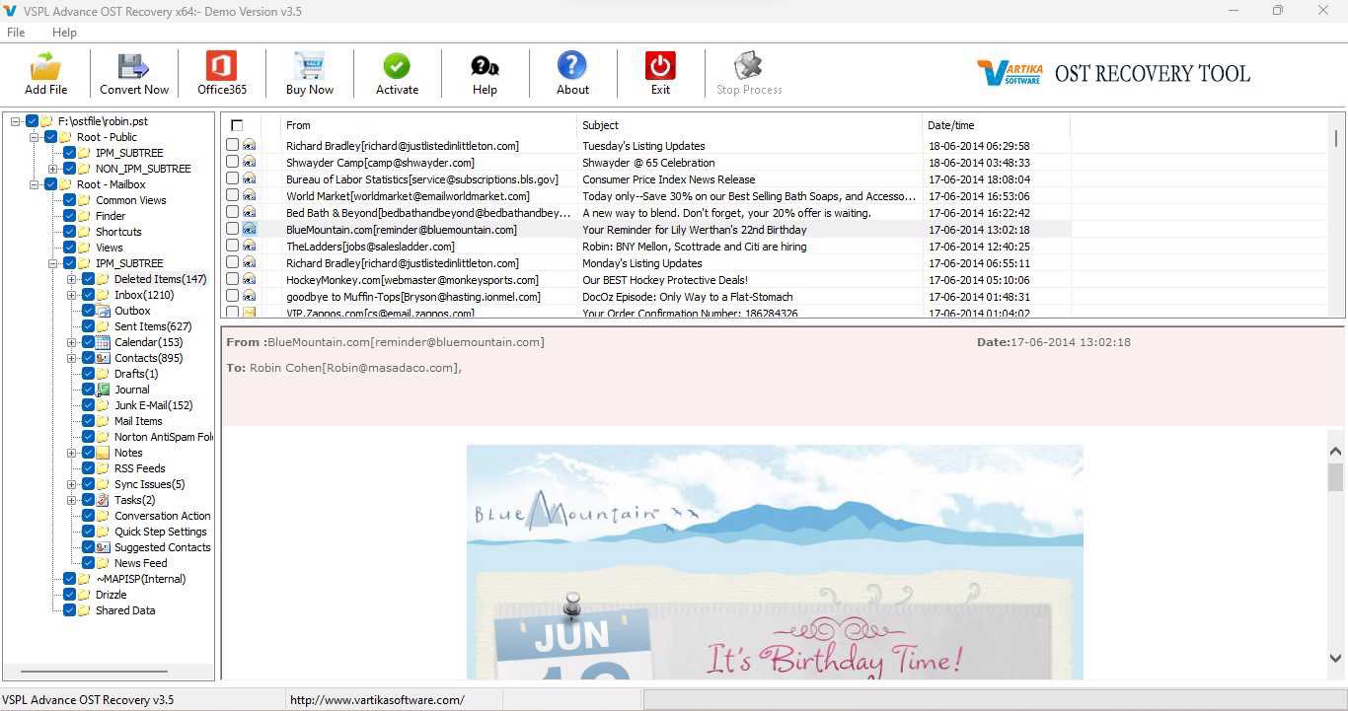The image size is (1348, 711).
Task: Click the red Exit power icon
Action: [660, 66]
